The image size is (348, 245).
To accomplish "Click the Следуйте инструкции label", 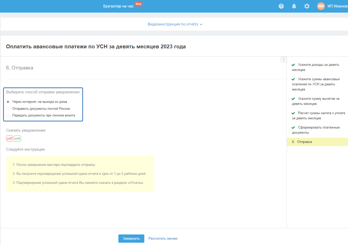I will coord(25,149).
